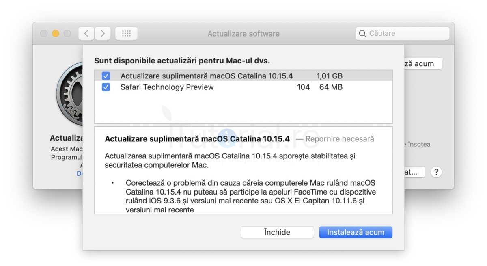
Task: Click the Actualizare software window title
Action: pyautogui.click(x=243, y=34)
